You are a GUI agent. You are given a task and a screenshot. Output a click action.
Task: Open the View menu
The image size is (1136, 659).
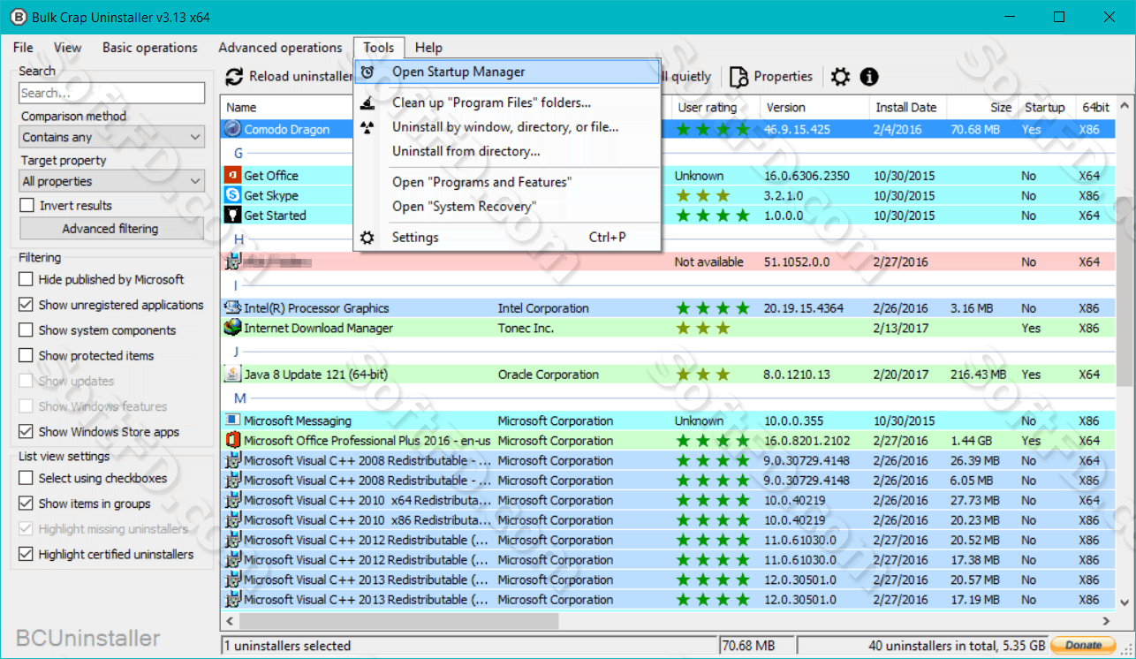point(67,48)
